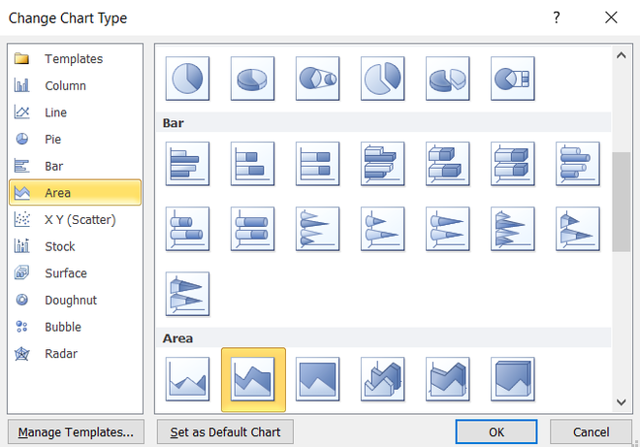The width and height of the screenshot is (640, 447).
Task: Click the help question mark icon
Action: (x=557, y=17)
